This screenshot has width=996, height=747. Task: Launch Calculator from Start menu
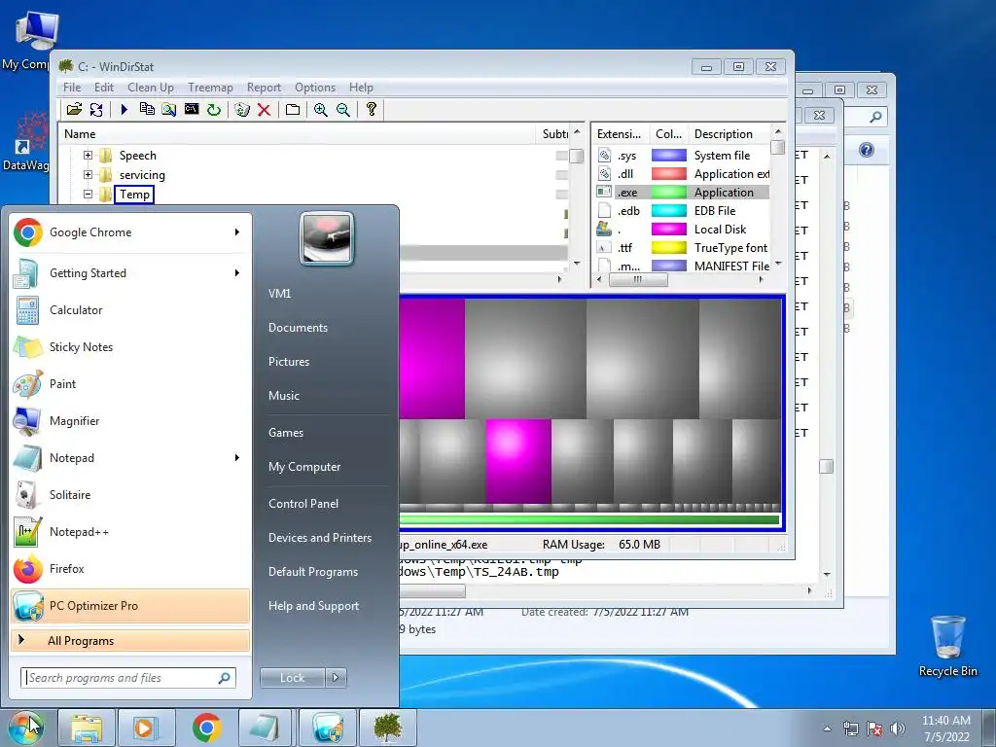[130, 310]
